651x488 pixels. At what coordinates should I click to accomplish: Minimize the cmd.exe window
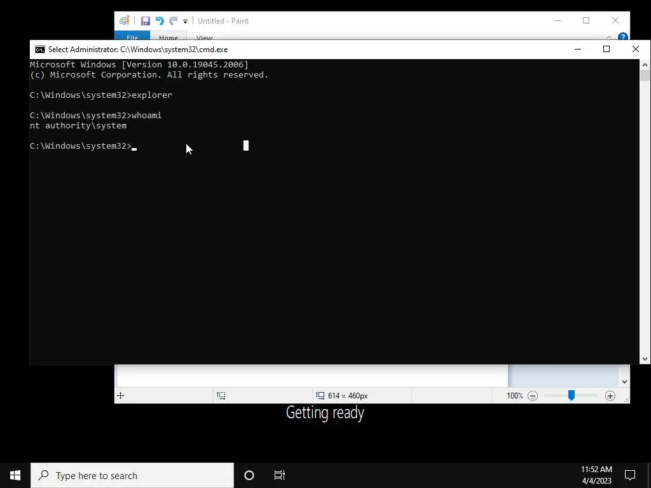coord(577,50)
